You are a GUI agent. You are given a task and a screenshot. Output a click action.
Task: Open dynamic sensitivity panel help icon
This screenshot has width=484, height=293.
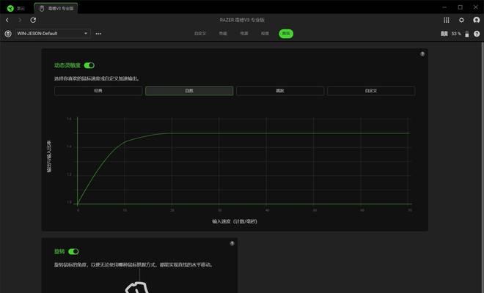[422, 54]
